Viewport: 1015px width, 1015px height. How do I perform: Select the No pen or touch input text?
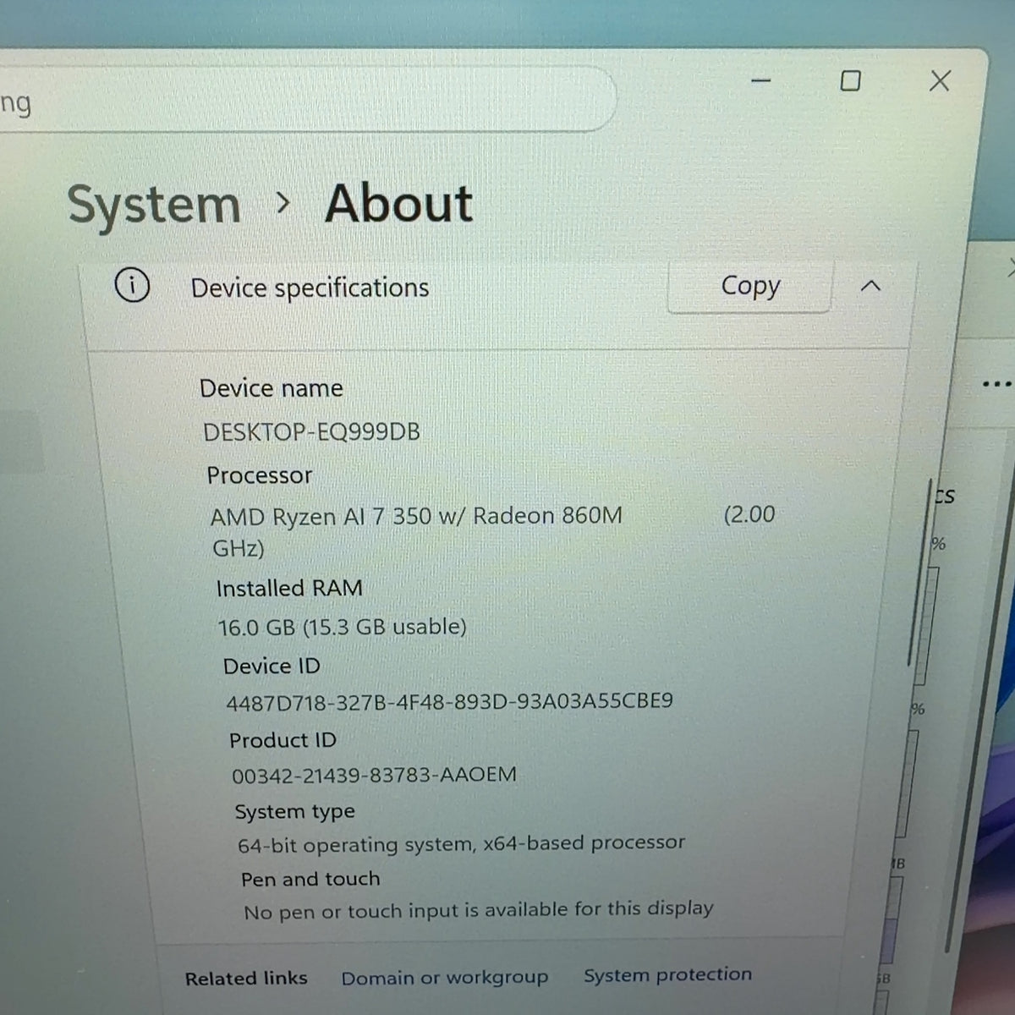479,910
